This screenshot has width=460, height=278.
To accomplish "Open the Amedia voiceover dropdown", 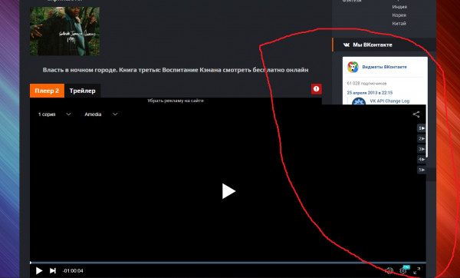I will (101, 114).
